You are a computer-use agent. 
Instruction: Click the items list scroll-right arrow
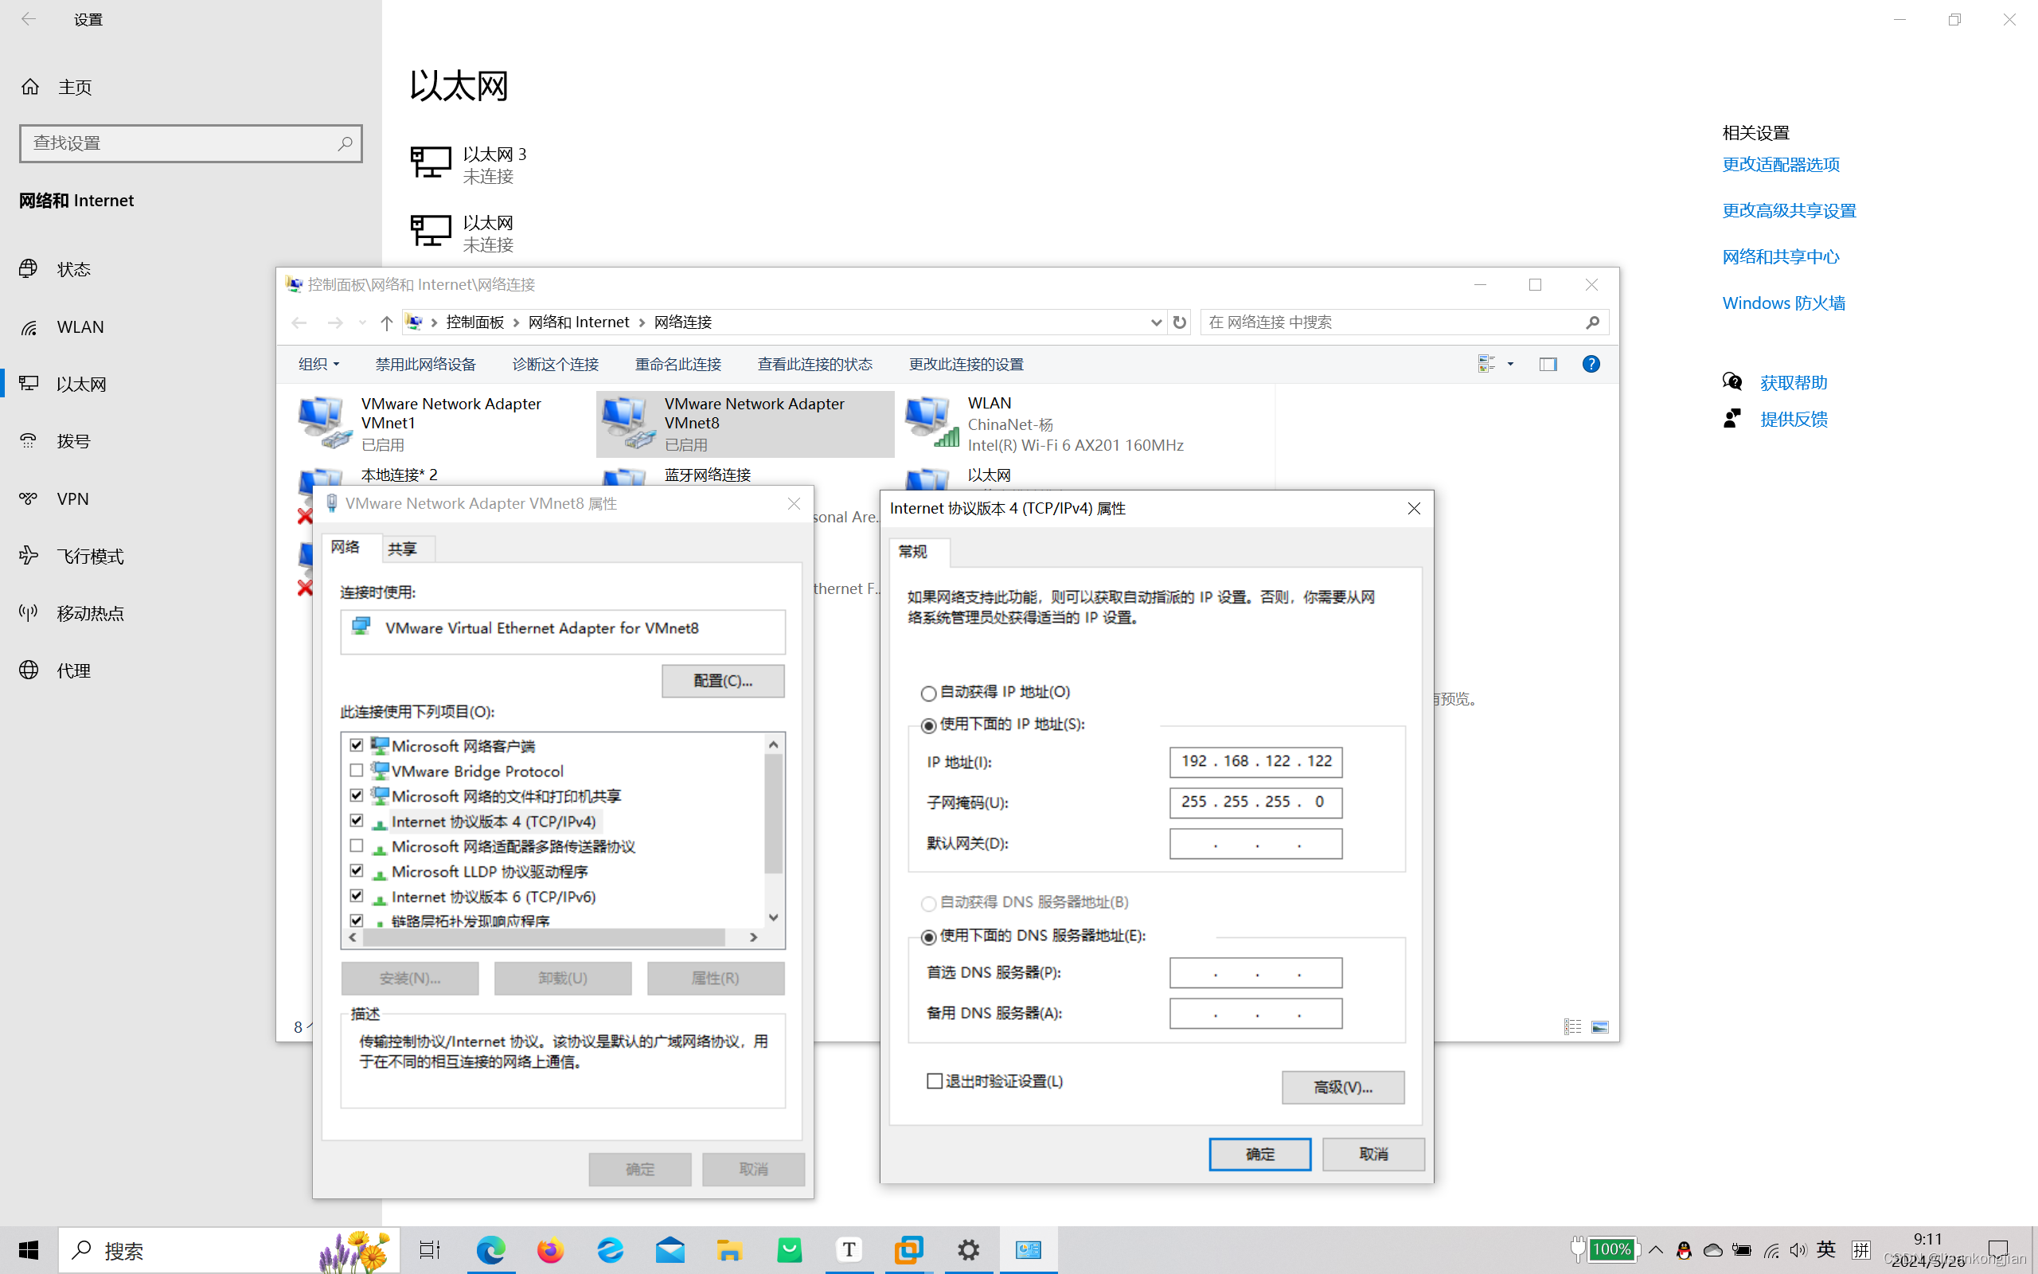point(754,938)
